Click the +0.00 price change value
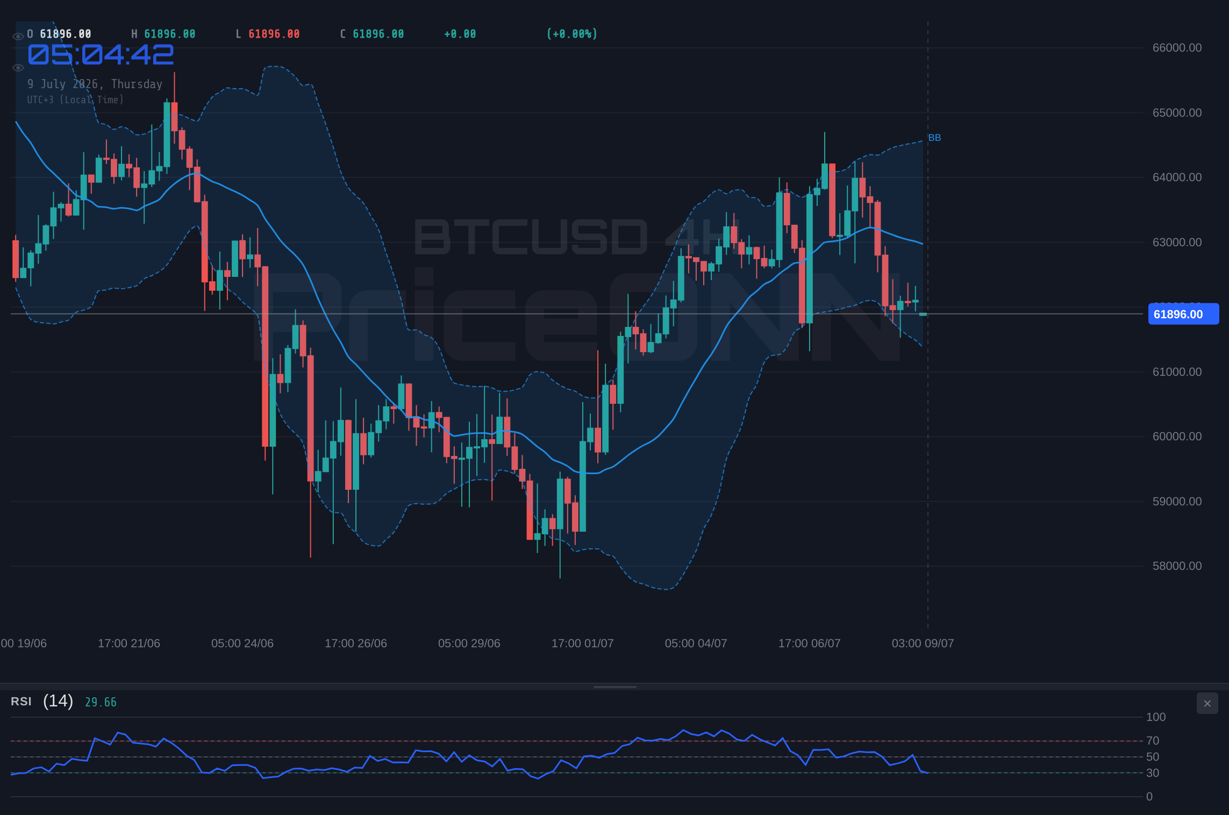This screenshot has width=1229, height=815. point(460,34)
